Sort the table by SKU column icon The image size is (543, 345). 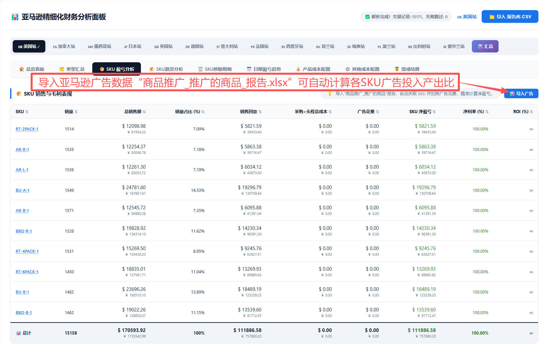27,112
